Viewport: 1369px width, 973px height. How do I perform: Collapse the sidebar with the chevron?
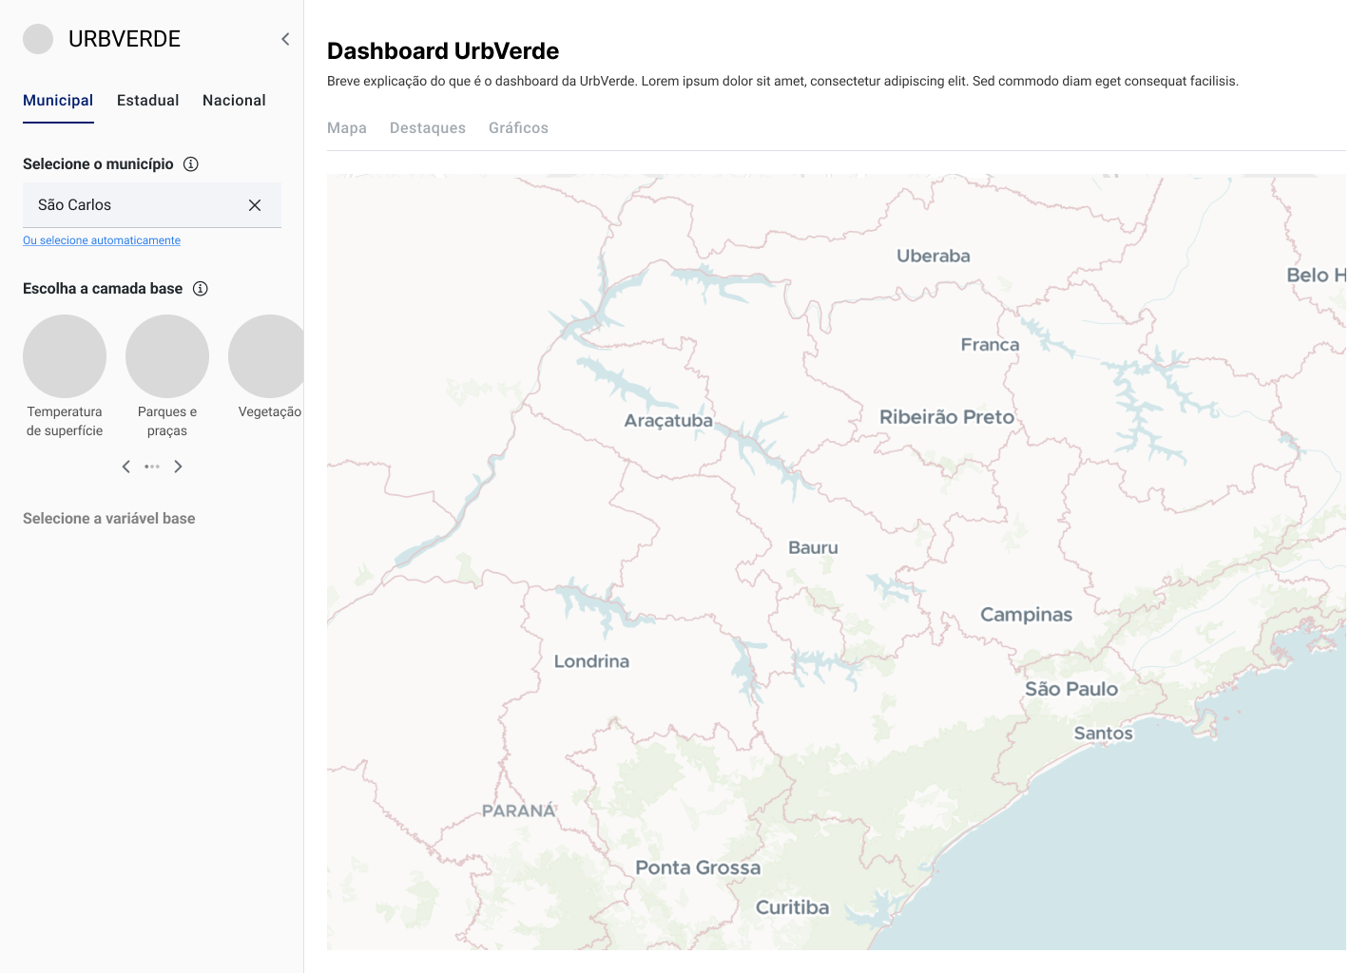coord(285,39)
